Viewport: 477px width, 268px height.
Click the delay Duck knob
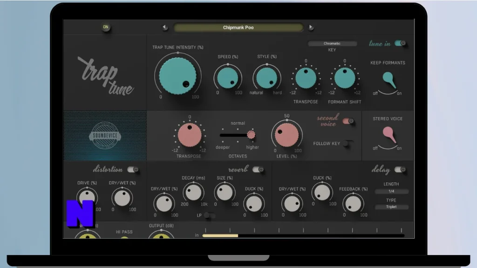click(322, 192)
